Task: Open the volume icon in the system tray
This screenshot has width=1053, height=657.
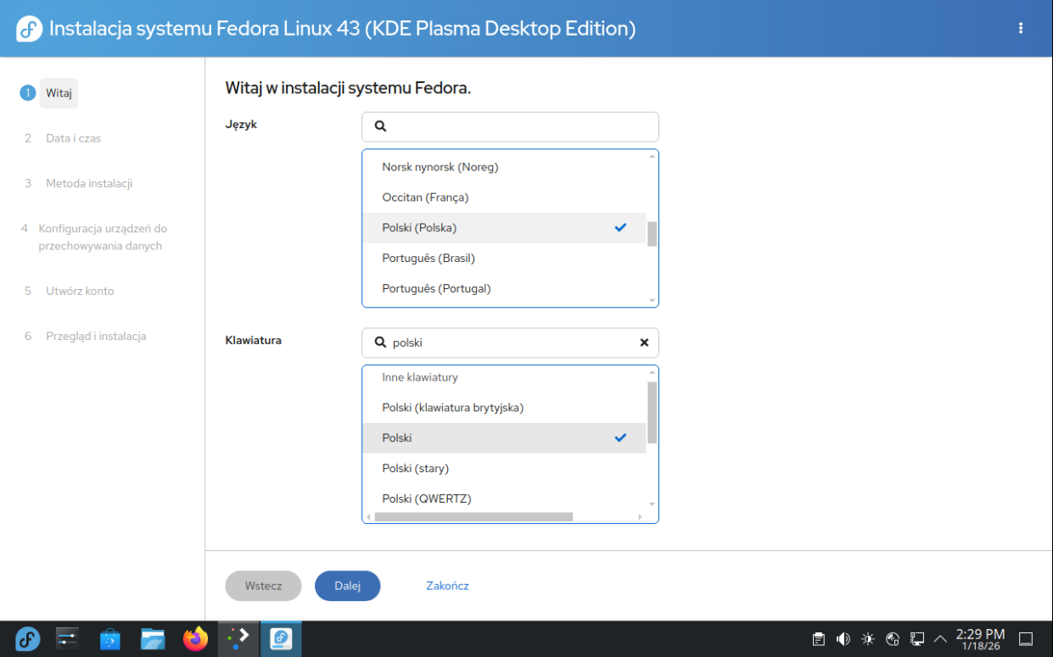Action: pyautogui.click(x=843, y=638)
